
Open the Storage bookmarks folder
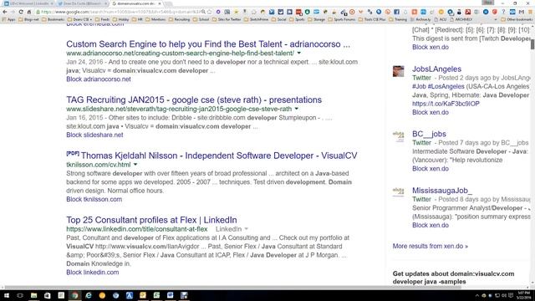click(x=317, y=19)
